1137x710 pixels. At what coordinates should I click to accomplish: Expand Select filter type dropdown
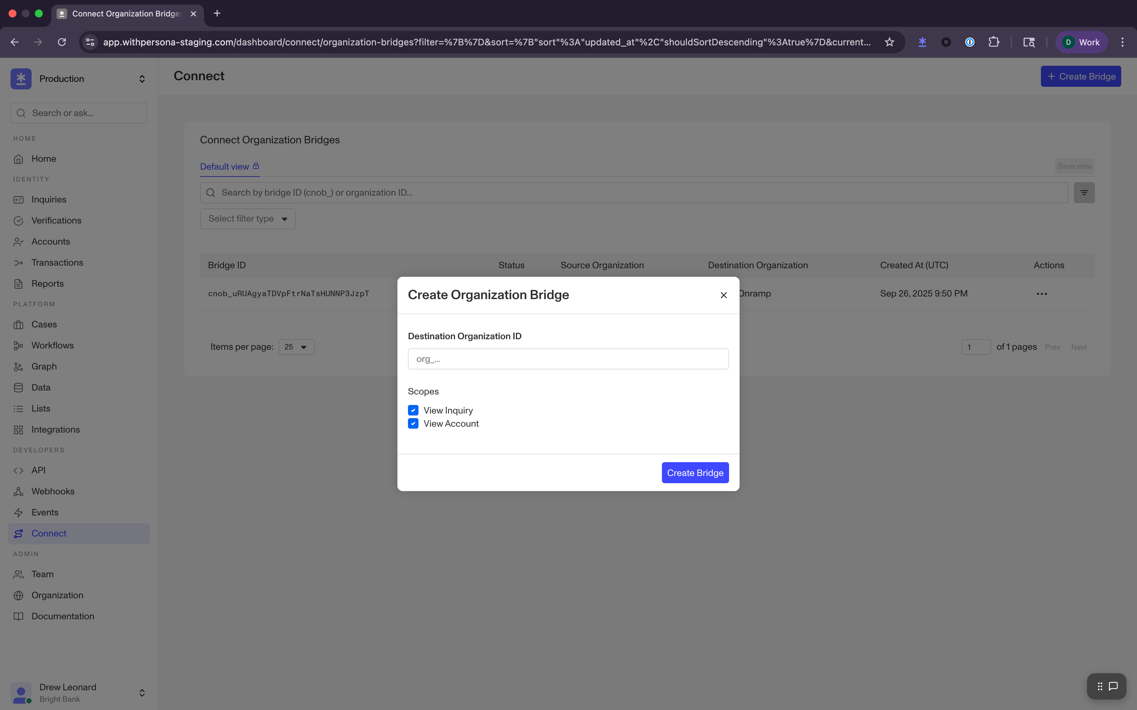point(248,219)
